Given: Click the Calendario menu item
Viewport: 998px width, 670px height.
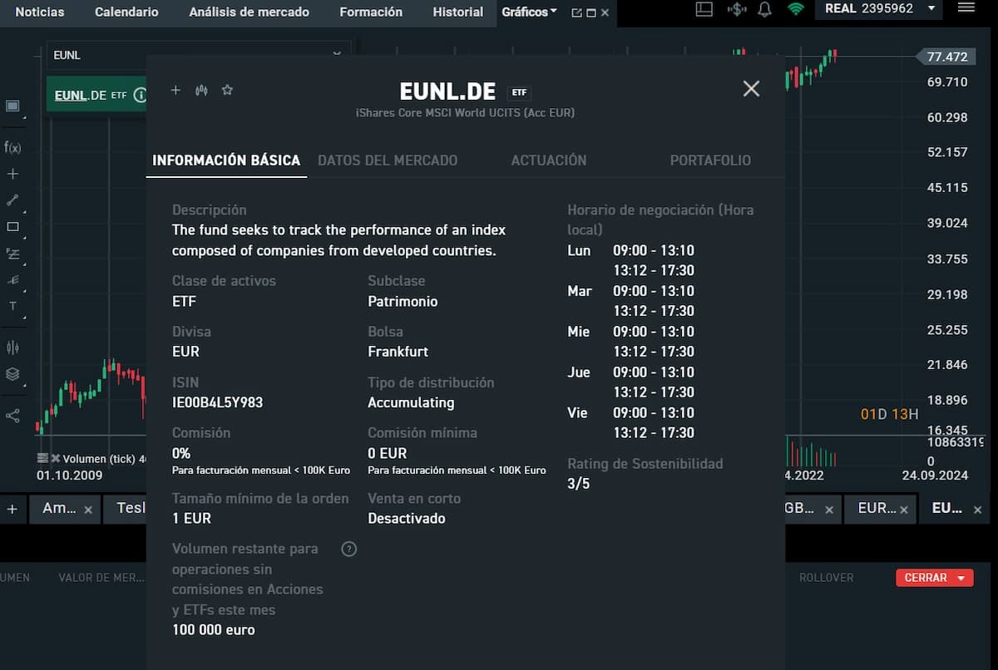Looking at the screenshot, I should click(x=126, y=12).
